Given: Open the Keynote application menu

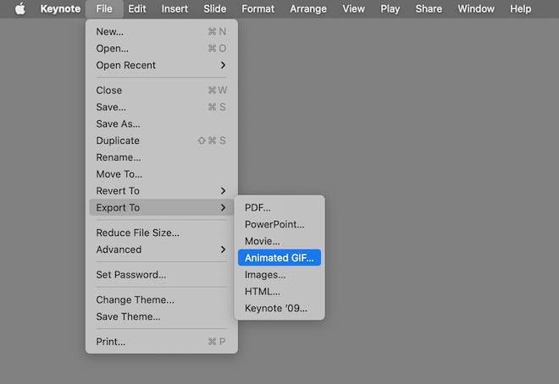Looking at the screenshot, I should point(60,9).
